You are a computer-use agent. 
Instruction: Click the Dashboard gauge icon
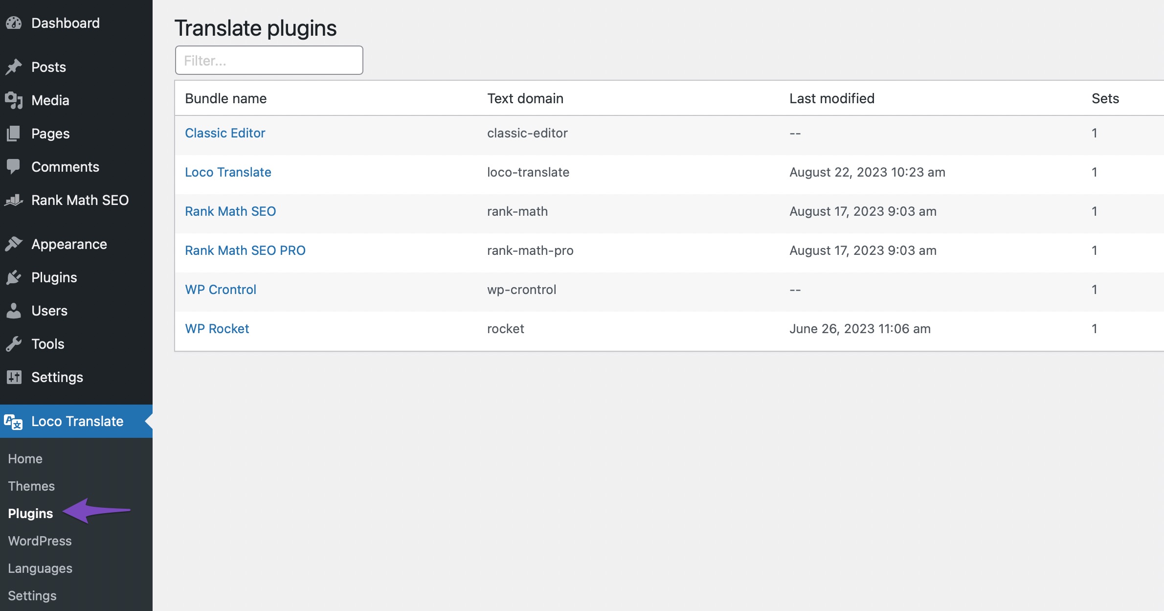[14, 23]
